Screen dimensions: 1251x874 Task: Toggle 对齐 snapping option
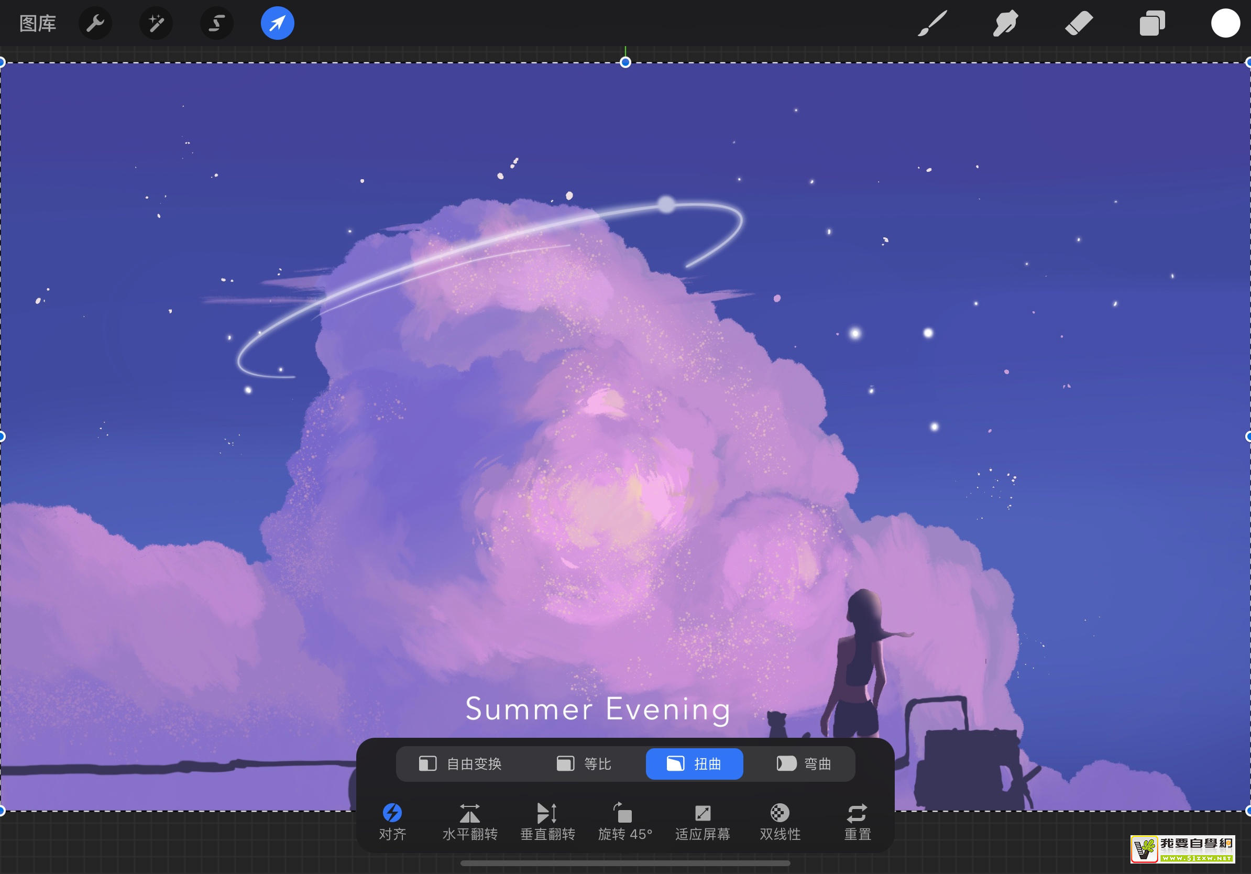[x=392, y=821]
